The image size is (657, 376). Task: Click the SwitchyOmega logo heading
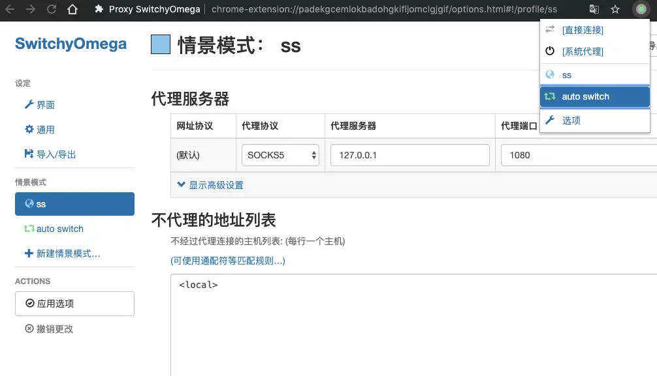click(x=71, y=44)
